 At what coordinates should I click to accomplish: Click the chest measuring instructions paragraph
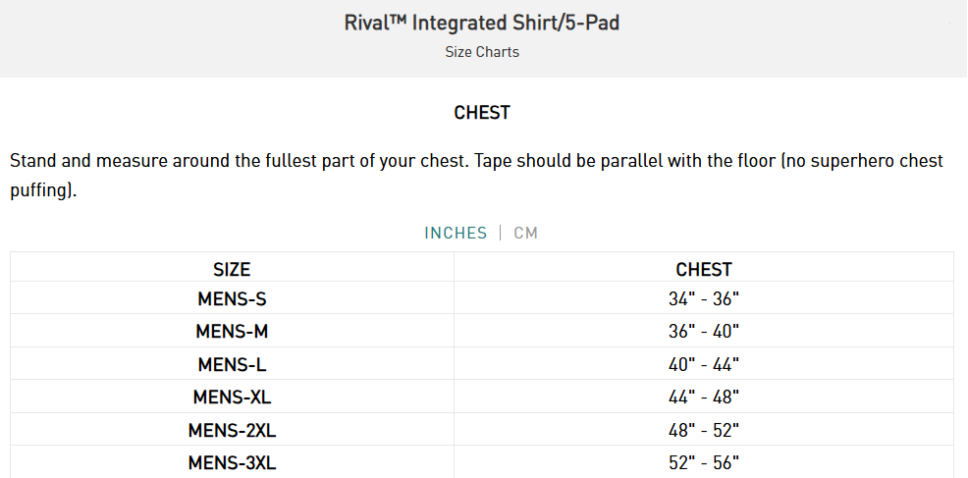[x=476, y=176]
